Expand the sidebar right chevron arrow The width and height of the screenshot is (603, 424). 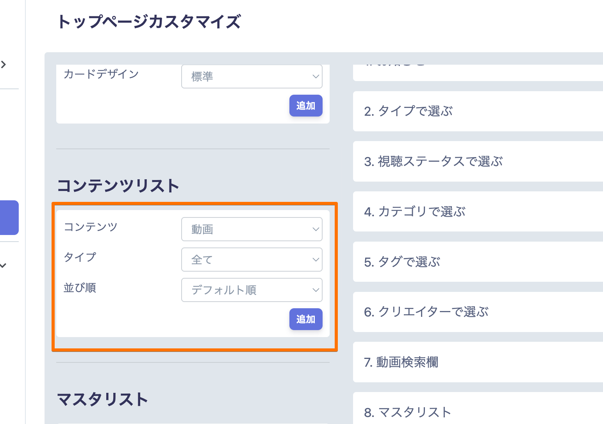pyautogui.click(x=4, y=64)
